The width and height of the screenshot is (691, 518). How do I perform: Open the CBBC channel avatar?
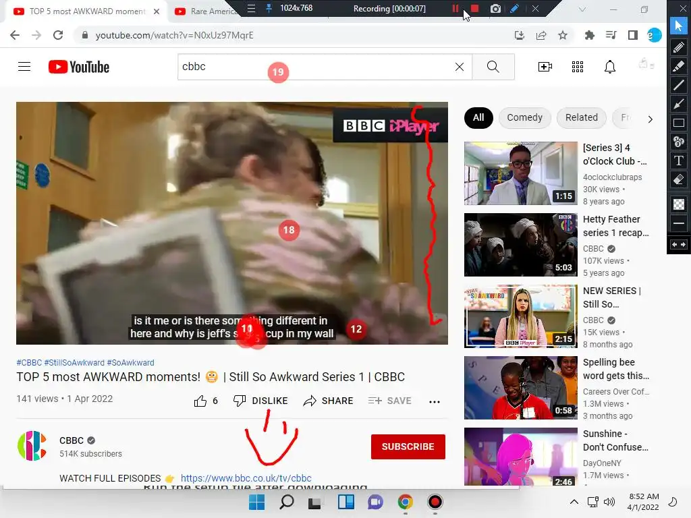tap(32, 446)
